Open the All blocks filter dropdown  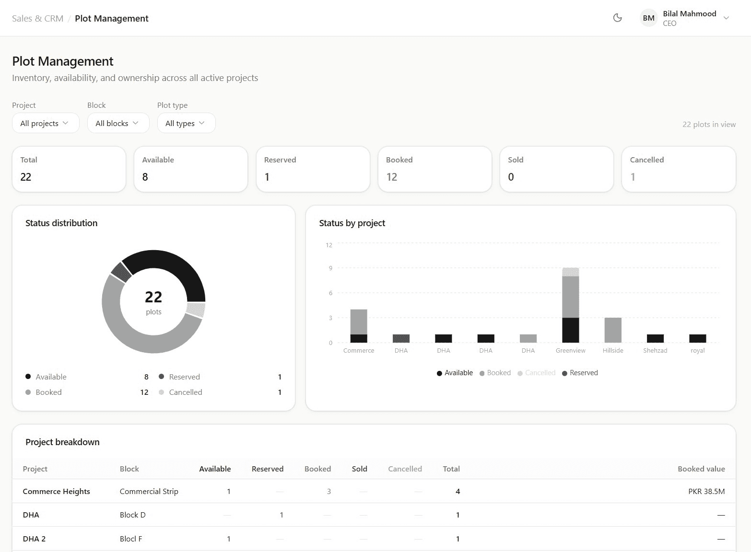point(118,123)
